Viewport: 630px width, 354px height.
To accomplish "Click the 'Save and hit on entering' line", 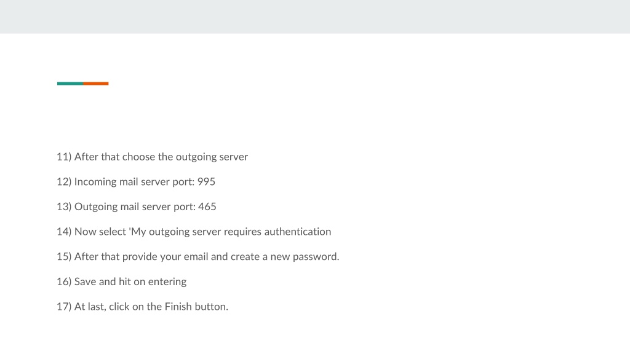I will [122, 281].
